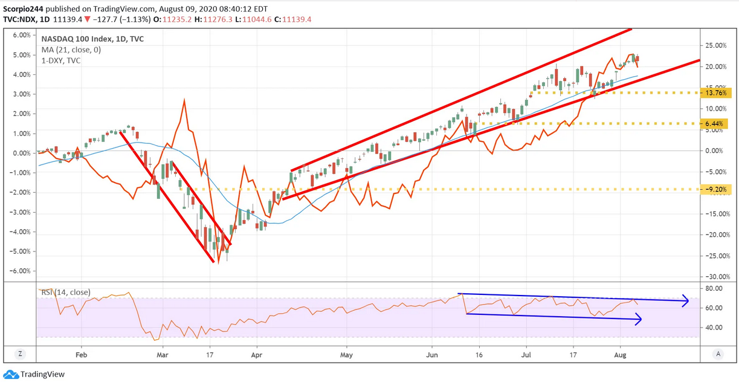The height and width of the screenshot is (382, 739).
Task: Click the 16 date label after Jun
Action: pos(479,354)
